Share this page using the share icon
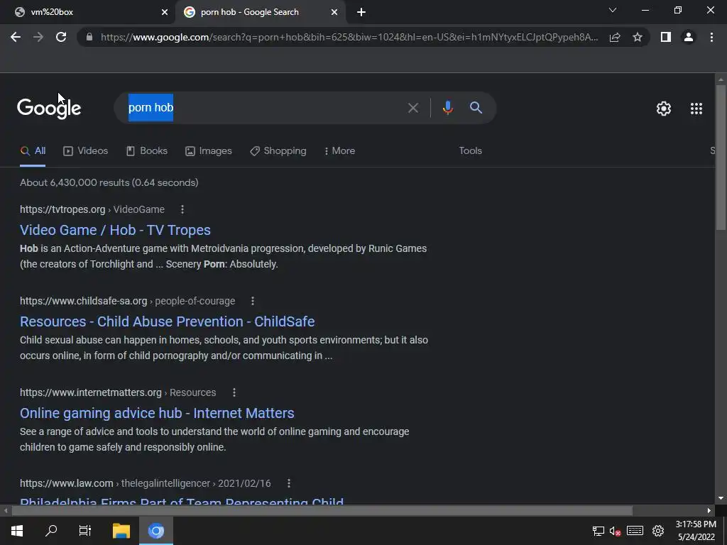Image resolution: width=727 pixels, height=545 pixels. tap(615, 37)
